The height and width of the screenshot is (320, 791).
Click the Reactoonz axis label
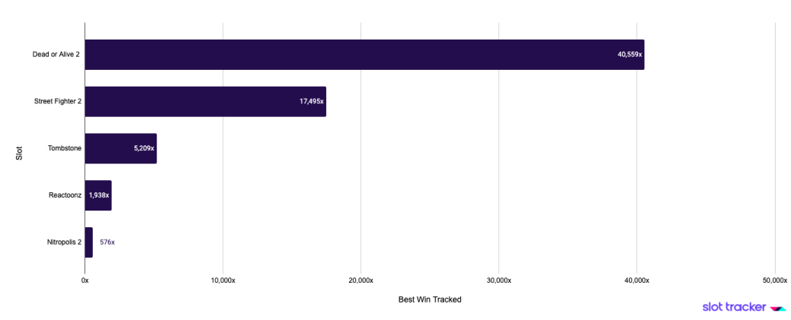[65, 195]
